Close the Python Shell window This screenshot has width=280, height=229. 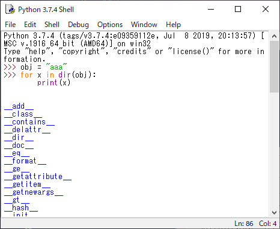266,9
